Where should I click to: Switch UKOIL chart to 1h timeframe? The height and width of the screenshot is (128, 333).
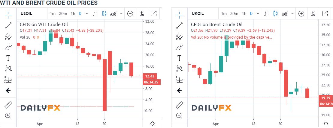[x=244, y=13]
